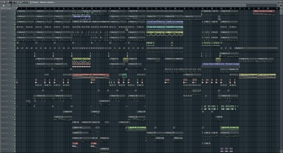Viewport: 283px width, 153px height.
Task: Mute Track 1 with its green LED
Action: [x=15, y=14]
